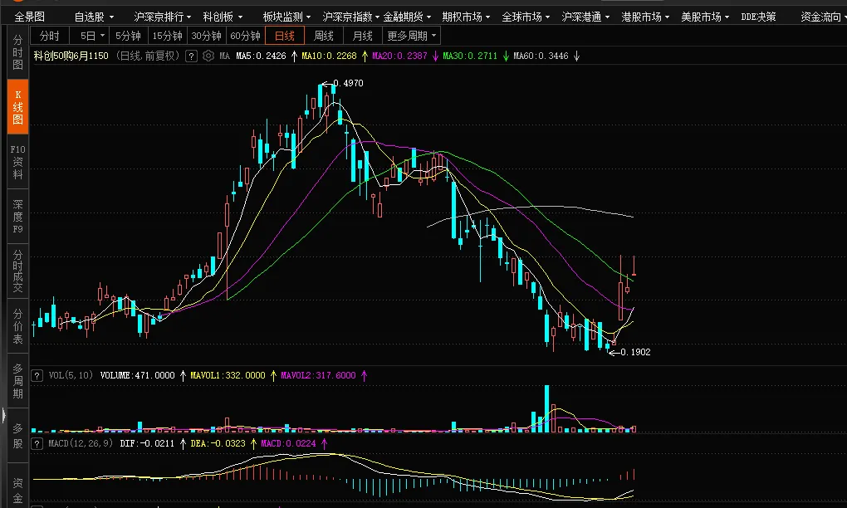This screenshot has height=508, width=847.
Task: Click the MA5:0.2426 value
Action: [261, 56]
